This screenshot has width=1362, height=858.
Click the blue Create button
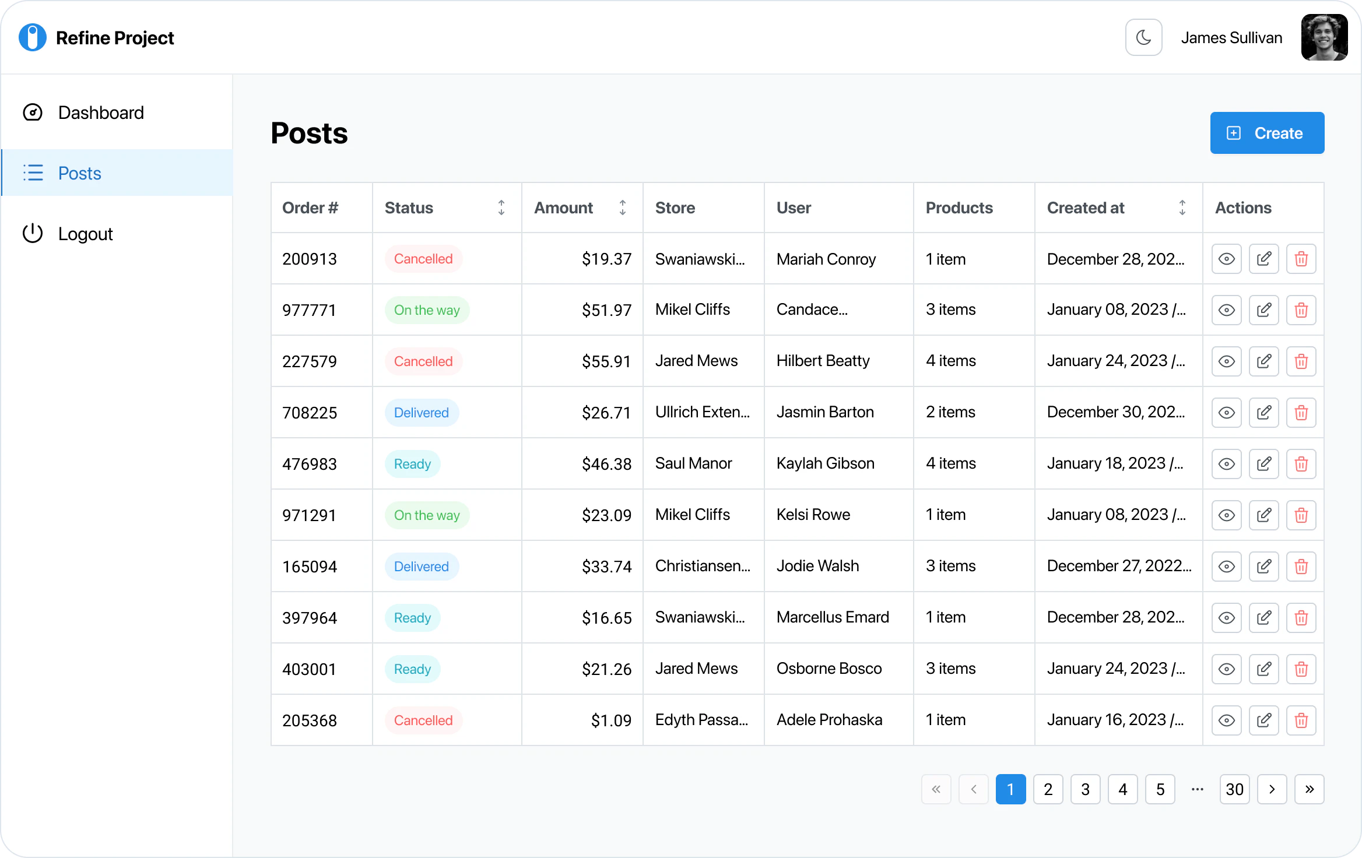[x=1267, y=133]
